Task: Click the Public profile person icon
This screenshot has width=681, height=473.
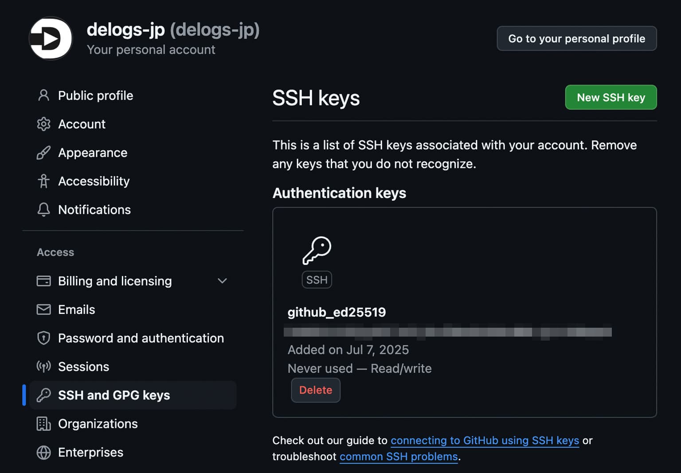Action: click(43, 95)
